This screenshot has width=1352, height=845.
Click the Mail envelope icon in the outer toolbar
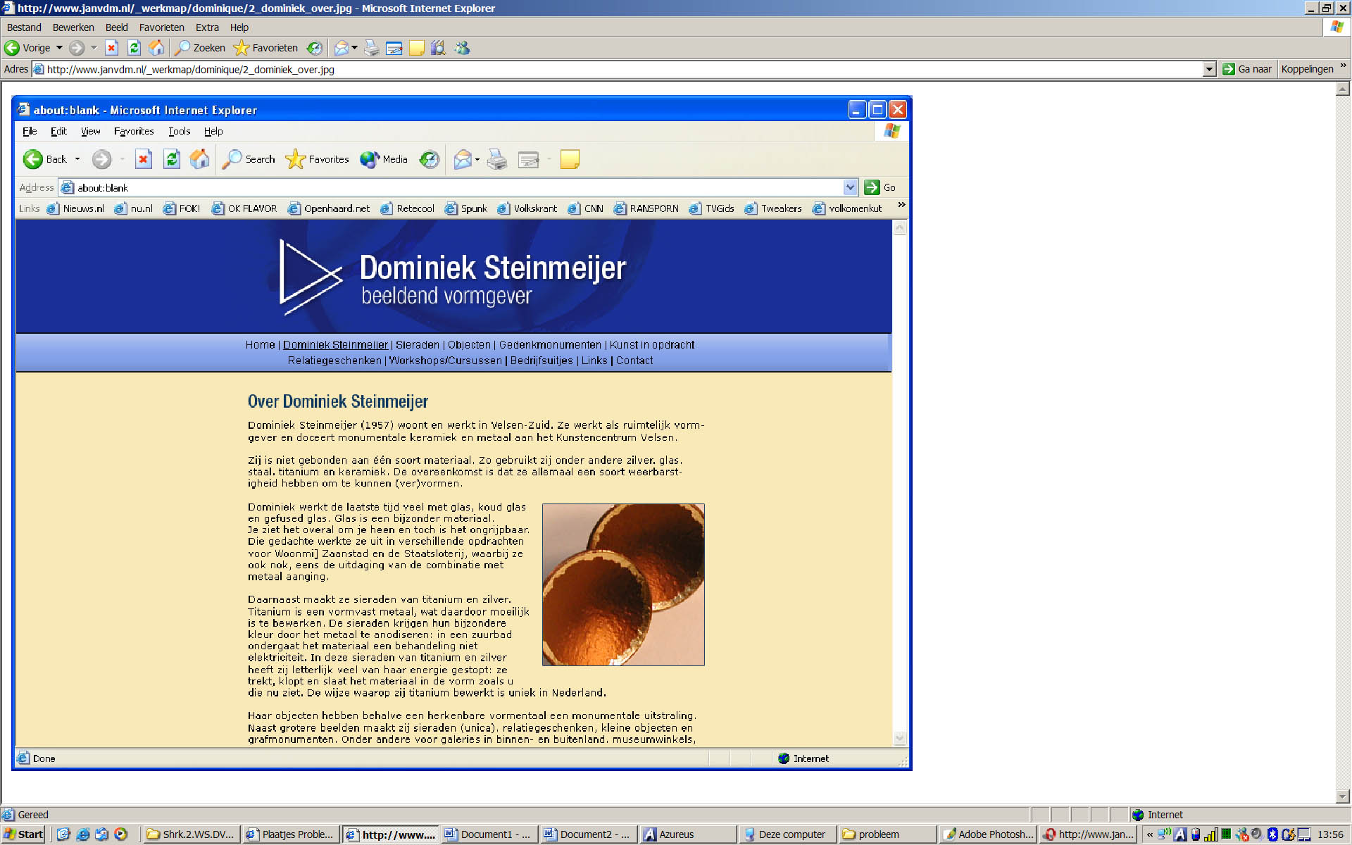(x=342, y=48)
